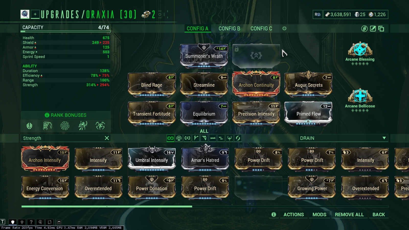The height and width of the screenshot is (230, 409).
Task: Expand the RANK BONUSES section
Action: point(66,115)
